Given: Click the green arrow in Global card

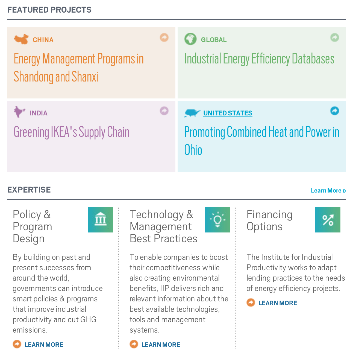Looking at the screenshot, I should coord(335,37).
